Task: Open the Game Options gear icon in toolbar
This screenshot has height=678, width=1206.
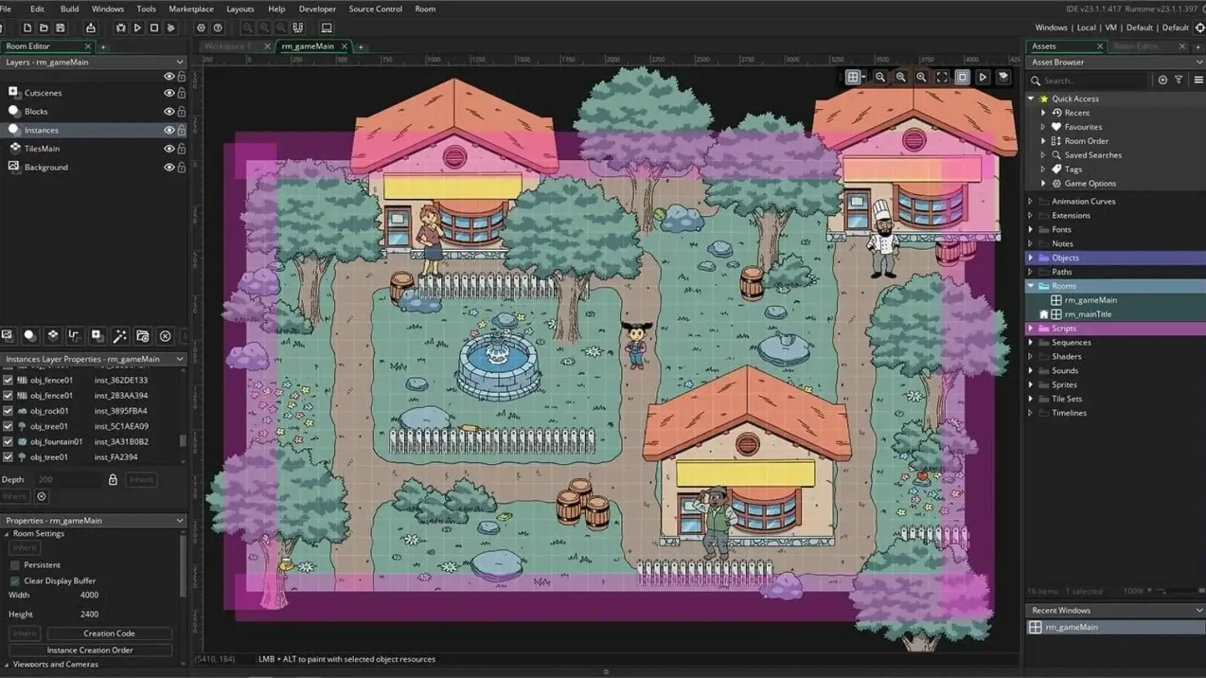Action: (x=201, y=27)
